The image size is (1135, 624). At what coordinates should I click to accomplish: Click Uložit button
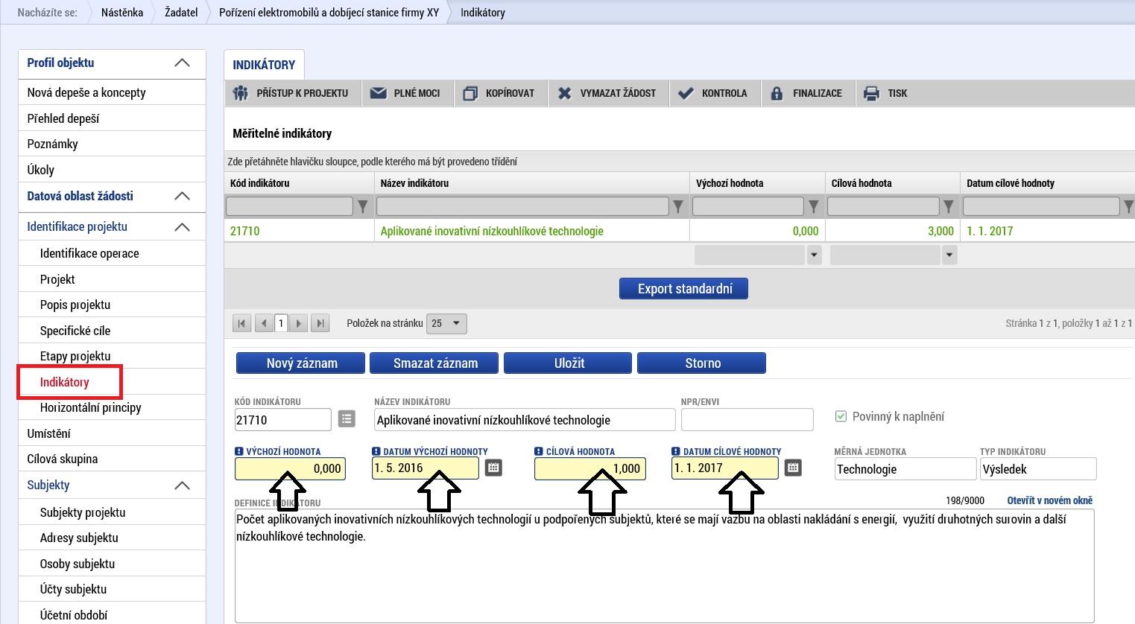[568, 363]
